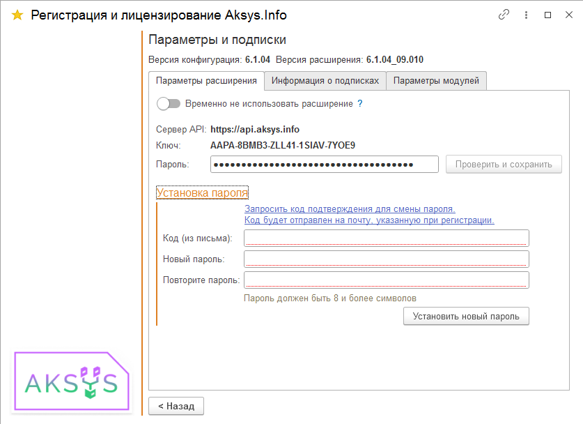Click the 'Повторите пароль' input field
This screenshot has width=583, height=424.
(387, 280)
